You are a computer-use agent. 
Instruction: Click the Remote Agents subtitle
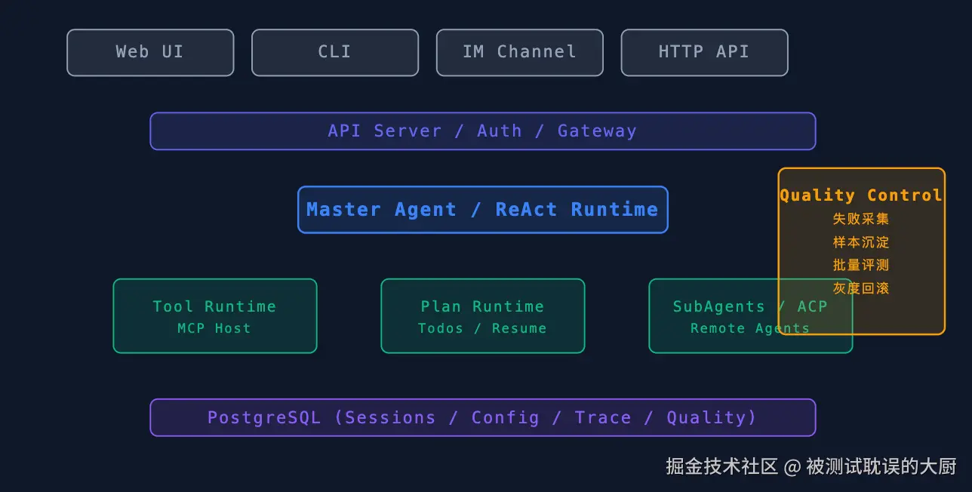(x=750, y=328)
